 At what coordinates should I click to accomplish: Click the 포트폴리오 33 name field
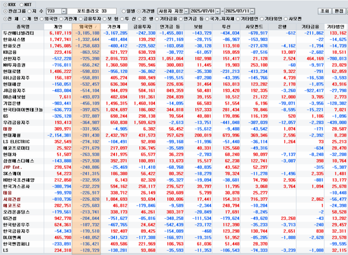tap(92, 11)
